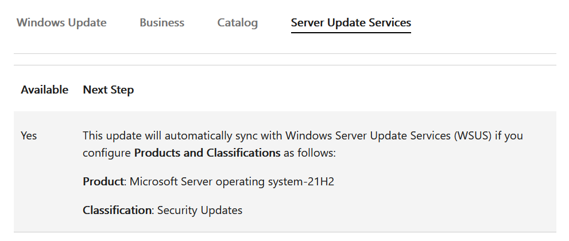Click the Security Updates classification value
This screenshot has width=569, height=241.
point(200,211)
